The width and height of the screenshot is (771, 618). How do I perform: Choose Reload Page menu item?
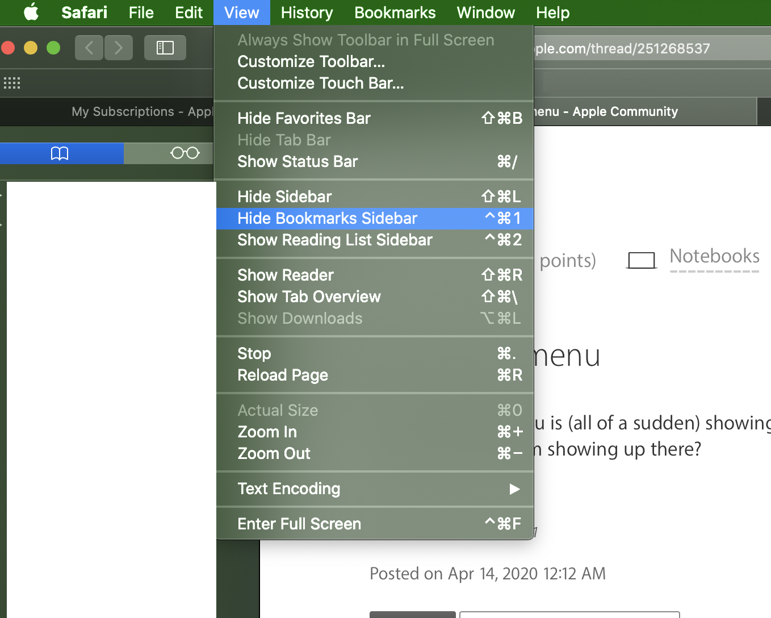[375, 375]
